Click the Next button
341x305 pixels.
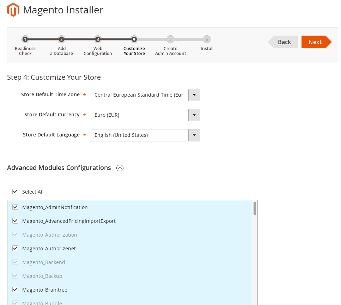(316, 42)
